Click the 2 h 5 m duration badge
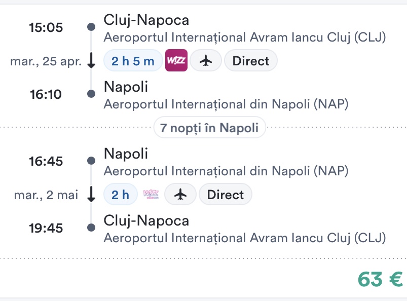The image size is (407, 301). point(133,61)
